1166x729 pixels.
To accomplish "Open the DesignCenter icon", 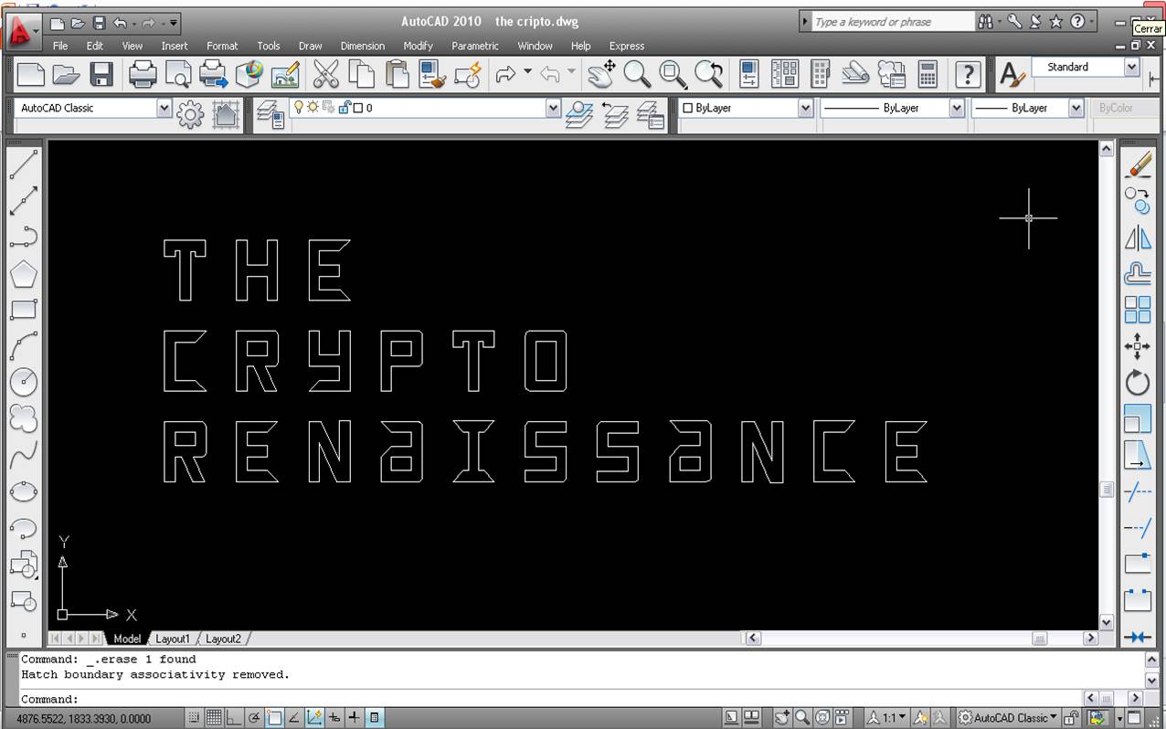I will tap(785, 74).
